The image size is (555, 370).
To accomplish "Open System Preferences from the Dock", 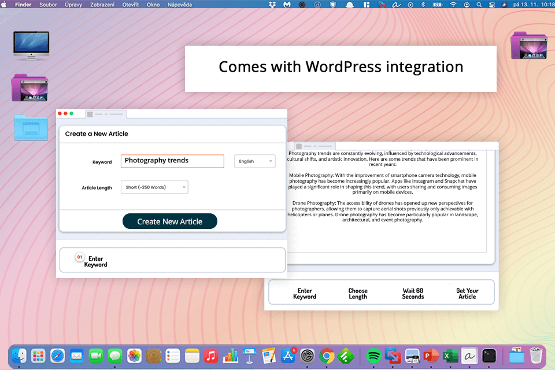I will tap(307, 356).
